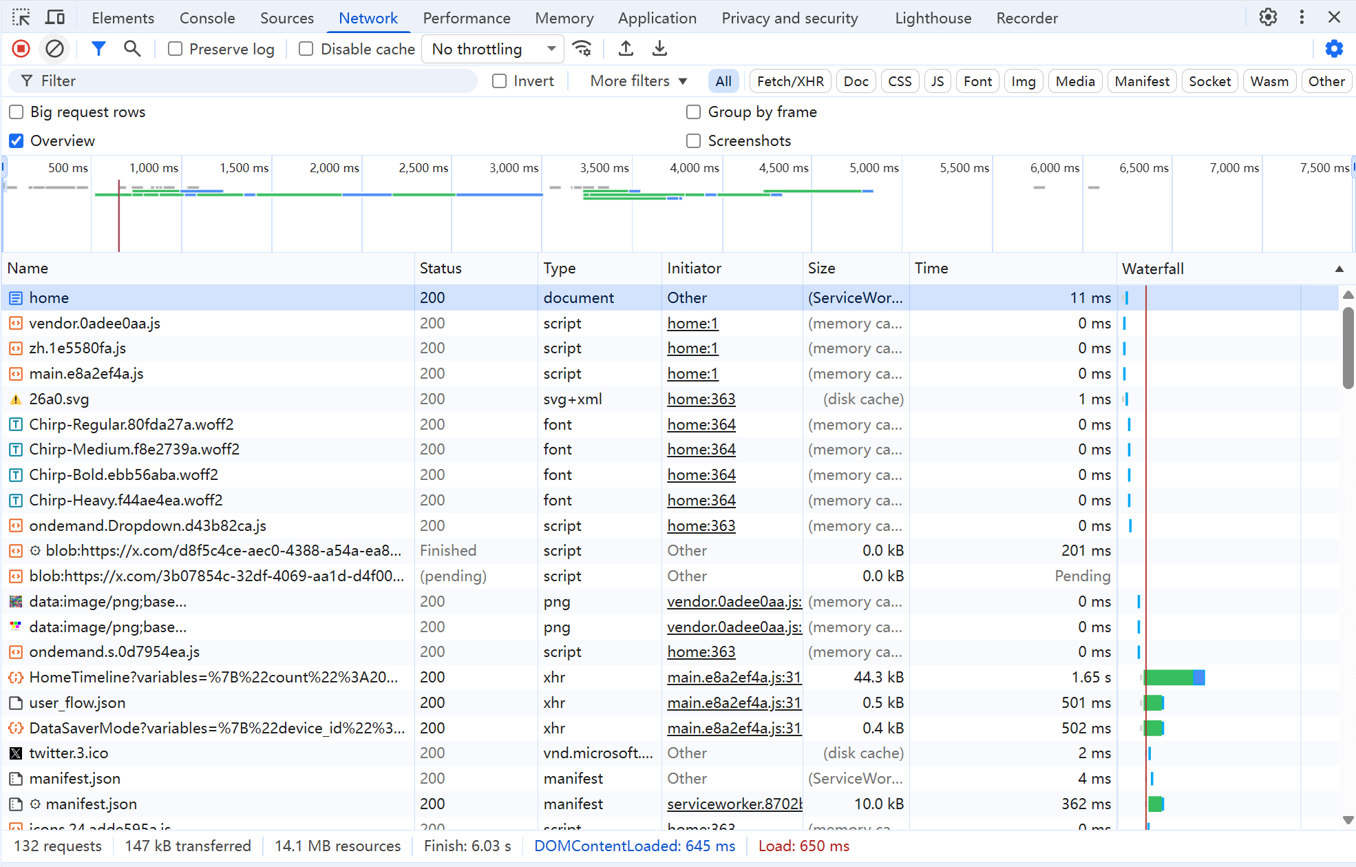1356x867 pixels.
Task: Click the import HAR upload icon
Action: click(x=626, y=49)
